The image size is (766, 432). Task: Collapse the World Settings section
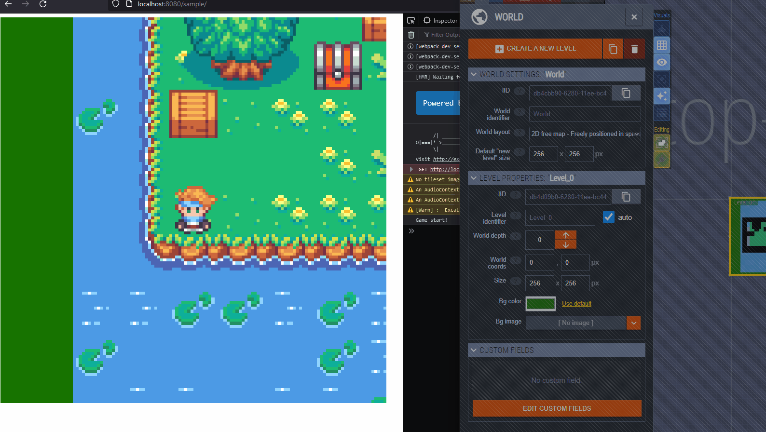coord(474,74)
